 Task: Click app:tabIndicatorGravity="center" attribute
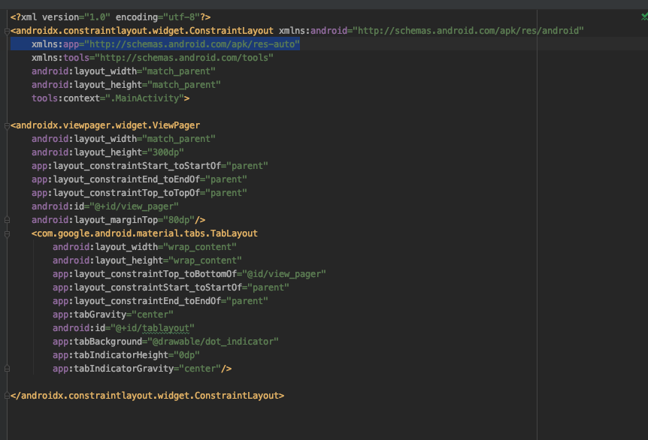137,369
